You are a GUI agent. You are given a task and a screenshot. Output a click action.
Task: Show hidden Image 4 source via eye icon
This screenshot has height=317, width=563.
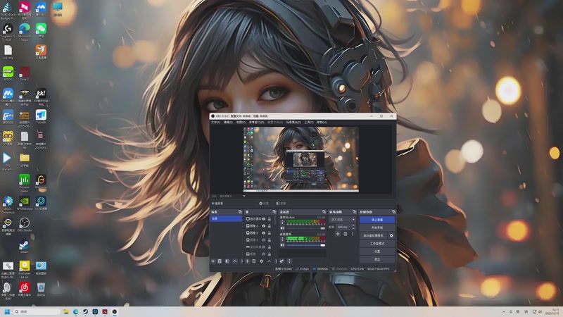pyautogui.click(x=263, y=240)
